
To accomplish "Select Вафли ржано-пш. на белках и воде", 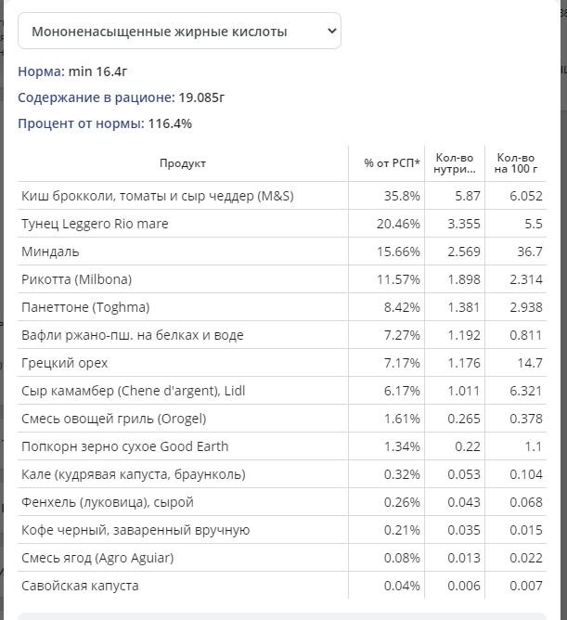I will coord(282,335).
